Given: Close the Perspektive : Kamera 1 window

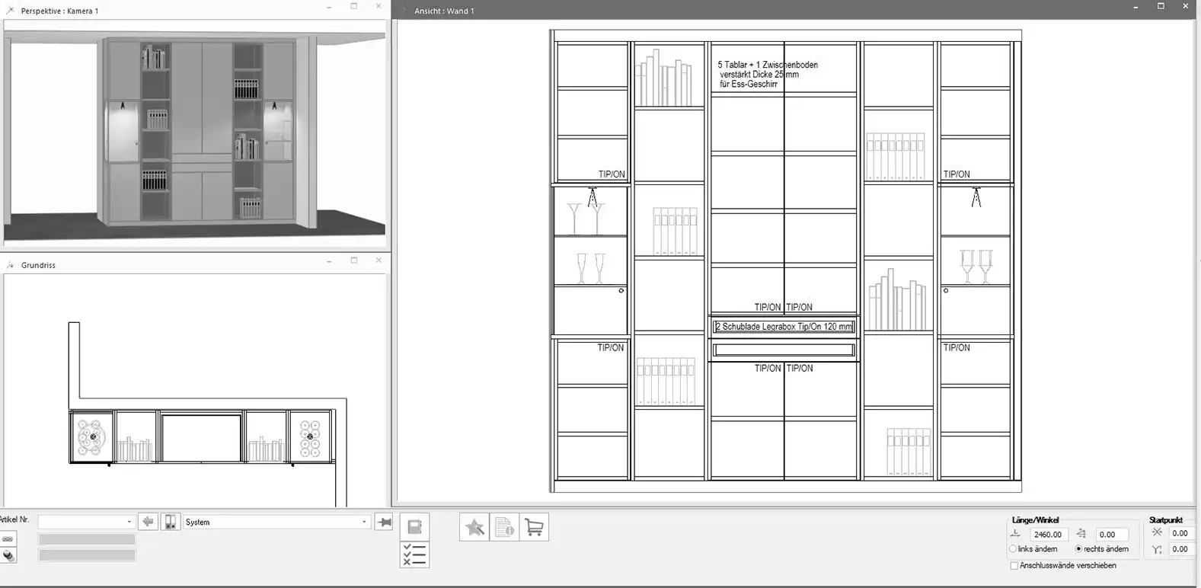Looking at the screenshot, I should (x=379, y=6).
